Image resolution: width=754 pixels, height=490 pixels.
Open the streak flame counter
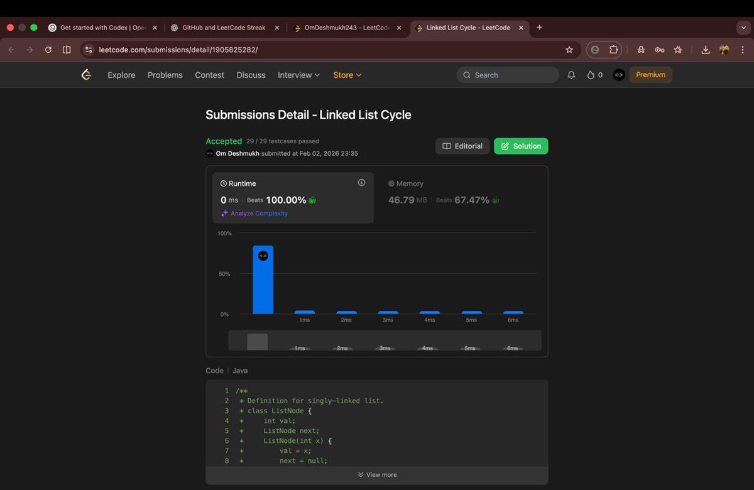(x=594, y=75)
